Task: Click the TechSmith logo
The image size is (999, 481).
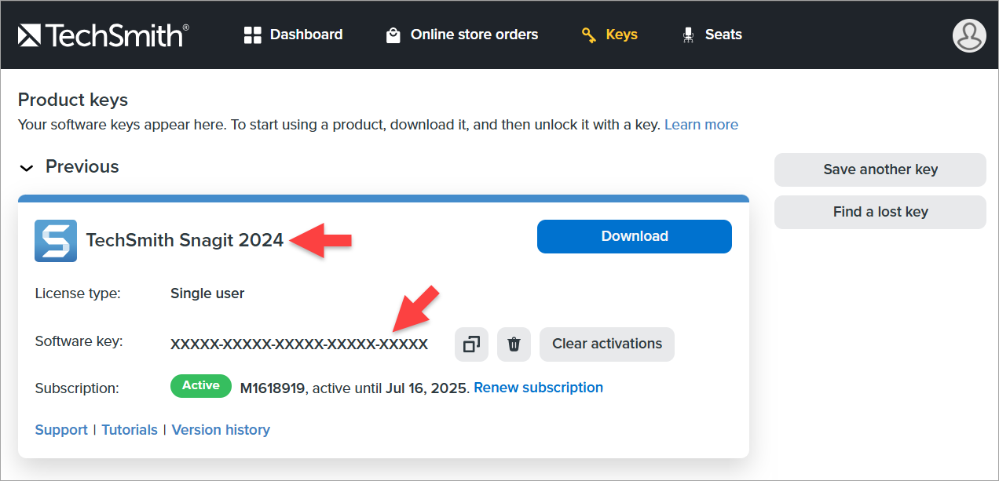Action: click(103, 35)
